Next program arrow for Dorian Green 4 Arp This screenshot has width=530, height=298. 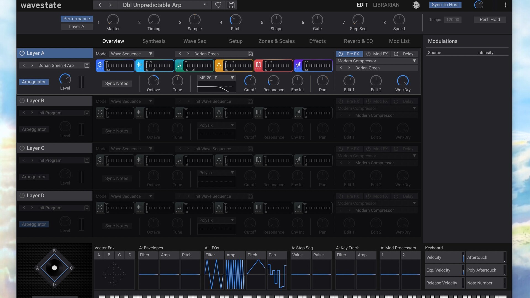32,65
